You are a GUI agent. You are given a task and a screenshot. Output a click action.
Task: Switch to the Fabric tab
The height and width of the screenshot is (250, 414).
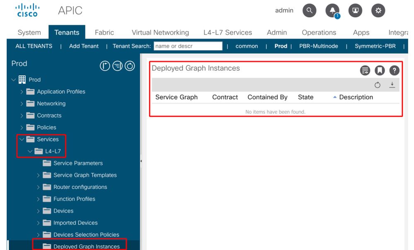coord(104,32)
